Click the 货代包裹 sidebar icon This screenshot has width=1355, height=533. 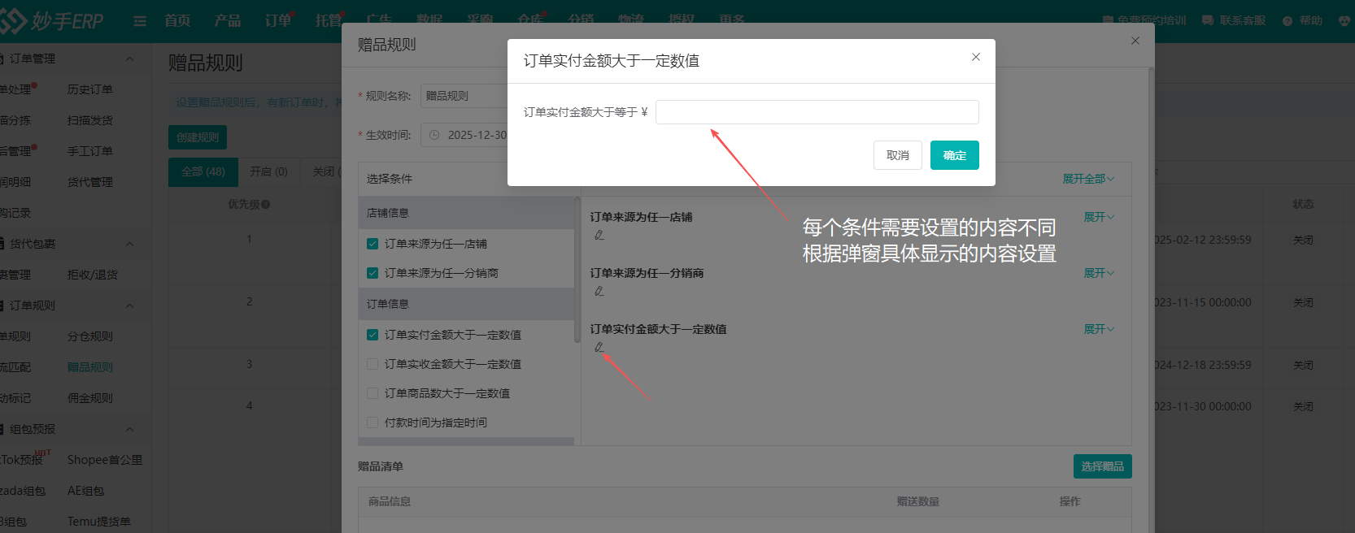pyautogui.click(x=2, y=244)
